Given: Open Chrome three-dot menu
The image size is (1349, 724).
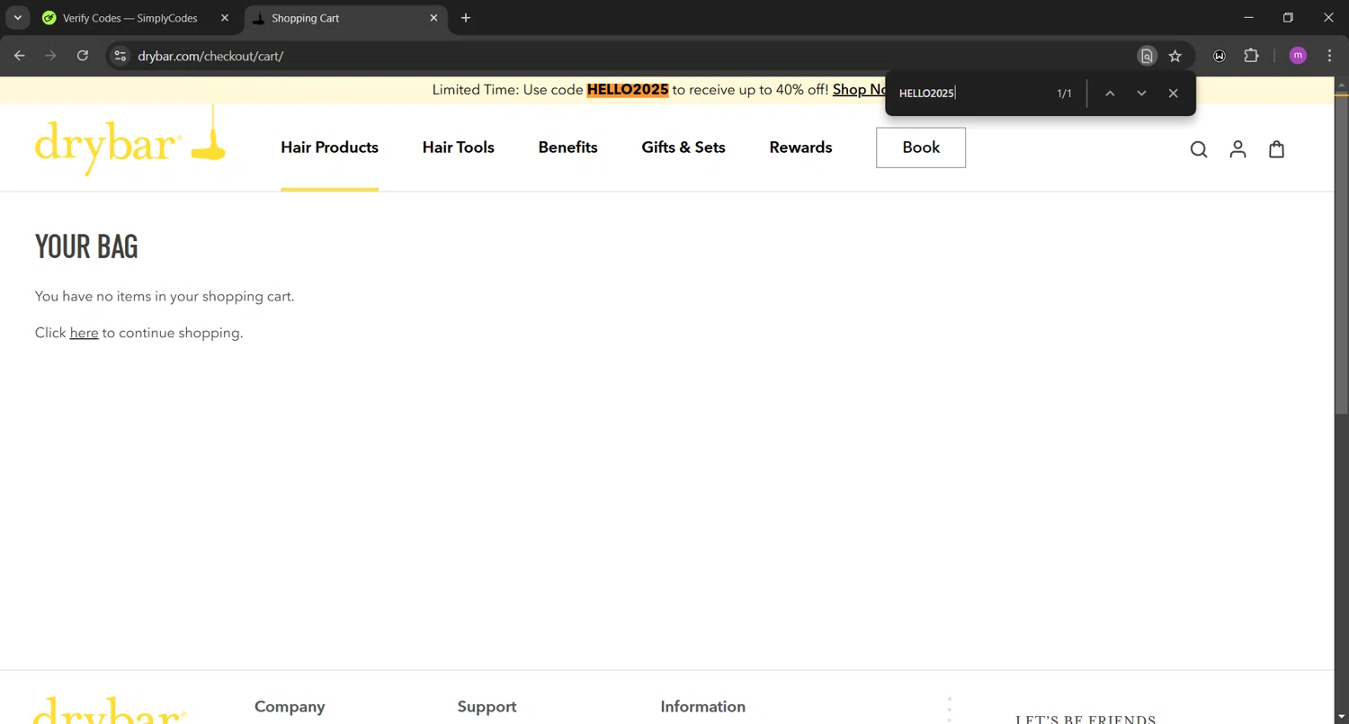Looking at the screenshot, I should click(x=1329, y=56).
